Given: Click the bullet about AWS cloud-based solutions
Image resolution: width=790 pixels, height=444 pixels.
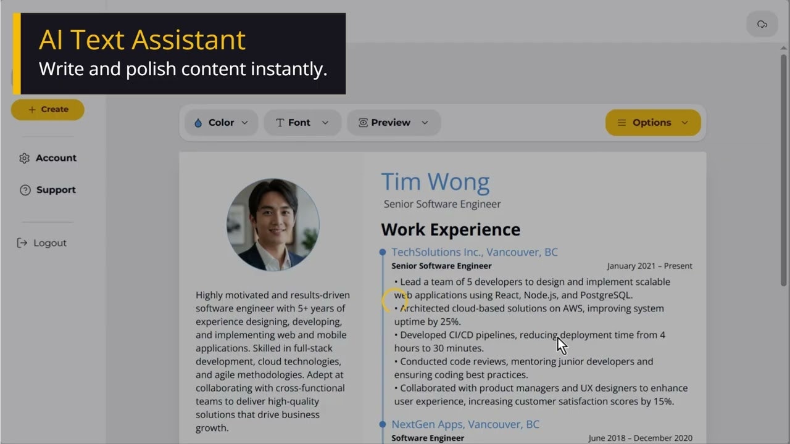Looking at the screenshot, I should 529,315.
